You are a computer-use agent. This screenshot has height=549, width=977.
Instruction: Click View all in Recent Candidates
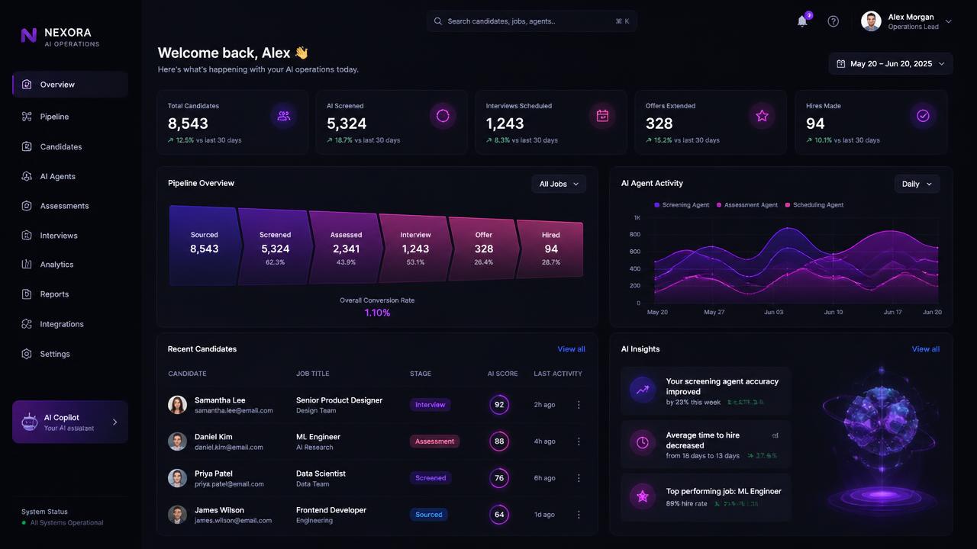571,349
